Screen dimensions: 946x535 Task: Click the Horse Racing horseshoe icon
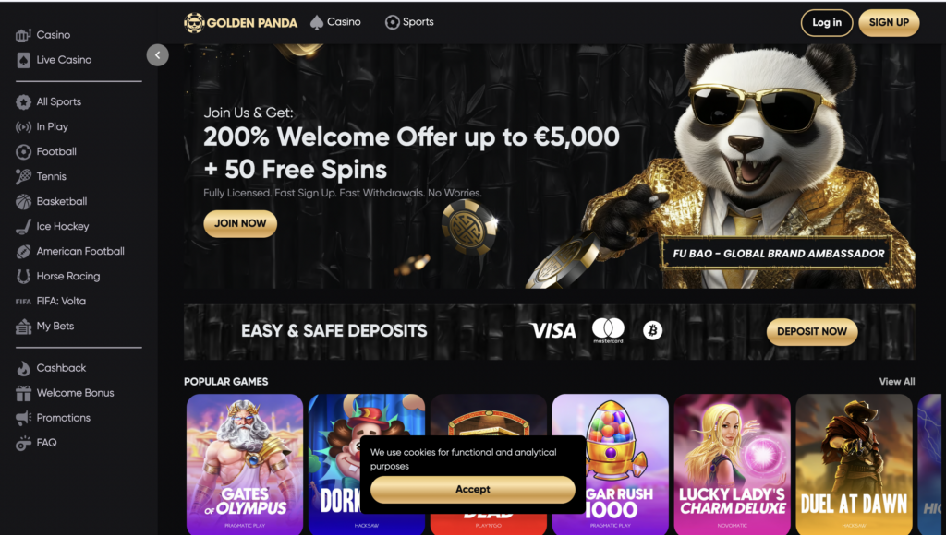coord(23,277)
